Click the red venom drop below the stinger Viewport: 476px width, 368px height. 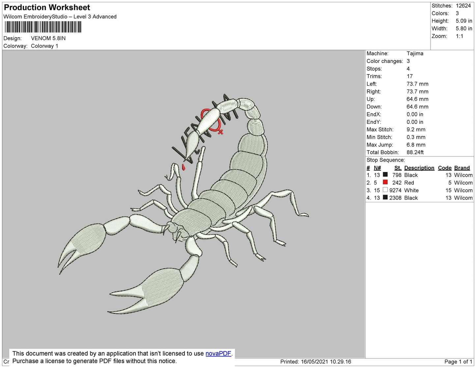(184, 168)
